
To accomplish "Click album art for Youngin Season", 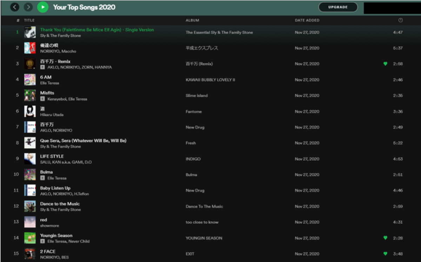I will coord(30,238).
